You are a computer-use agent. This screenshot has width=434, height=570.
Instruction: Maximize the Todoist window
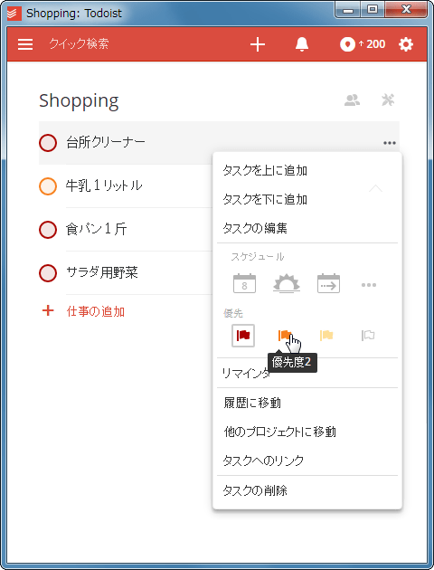point(373,10)
